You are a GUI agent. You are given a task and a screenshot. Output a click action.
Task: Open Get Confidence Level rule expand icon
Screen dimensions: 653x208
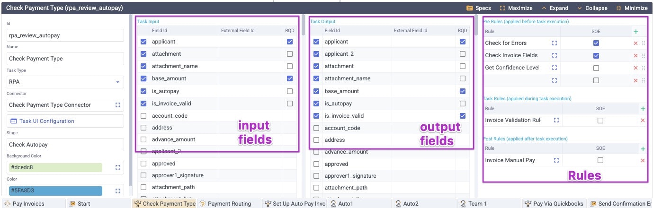(555, 68)
